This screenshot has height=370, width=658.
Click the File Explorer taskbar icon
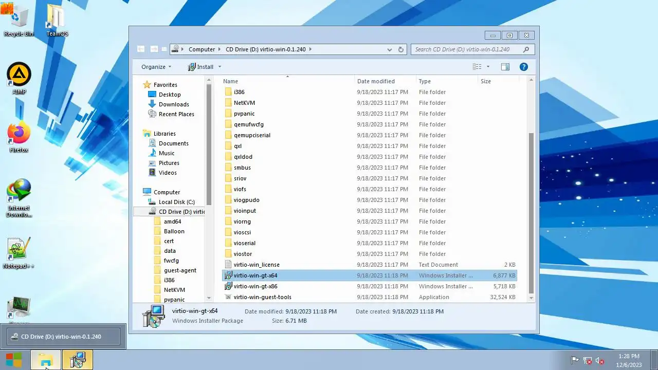(46, 360)
